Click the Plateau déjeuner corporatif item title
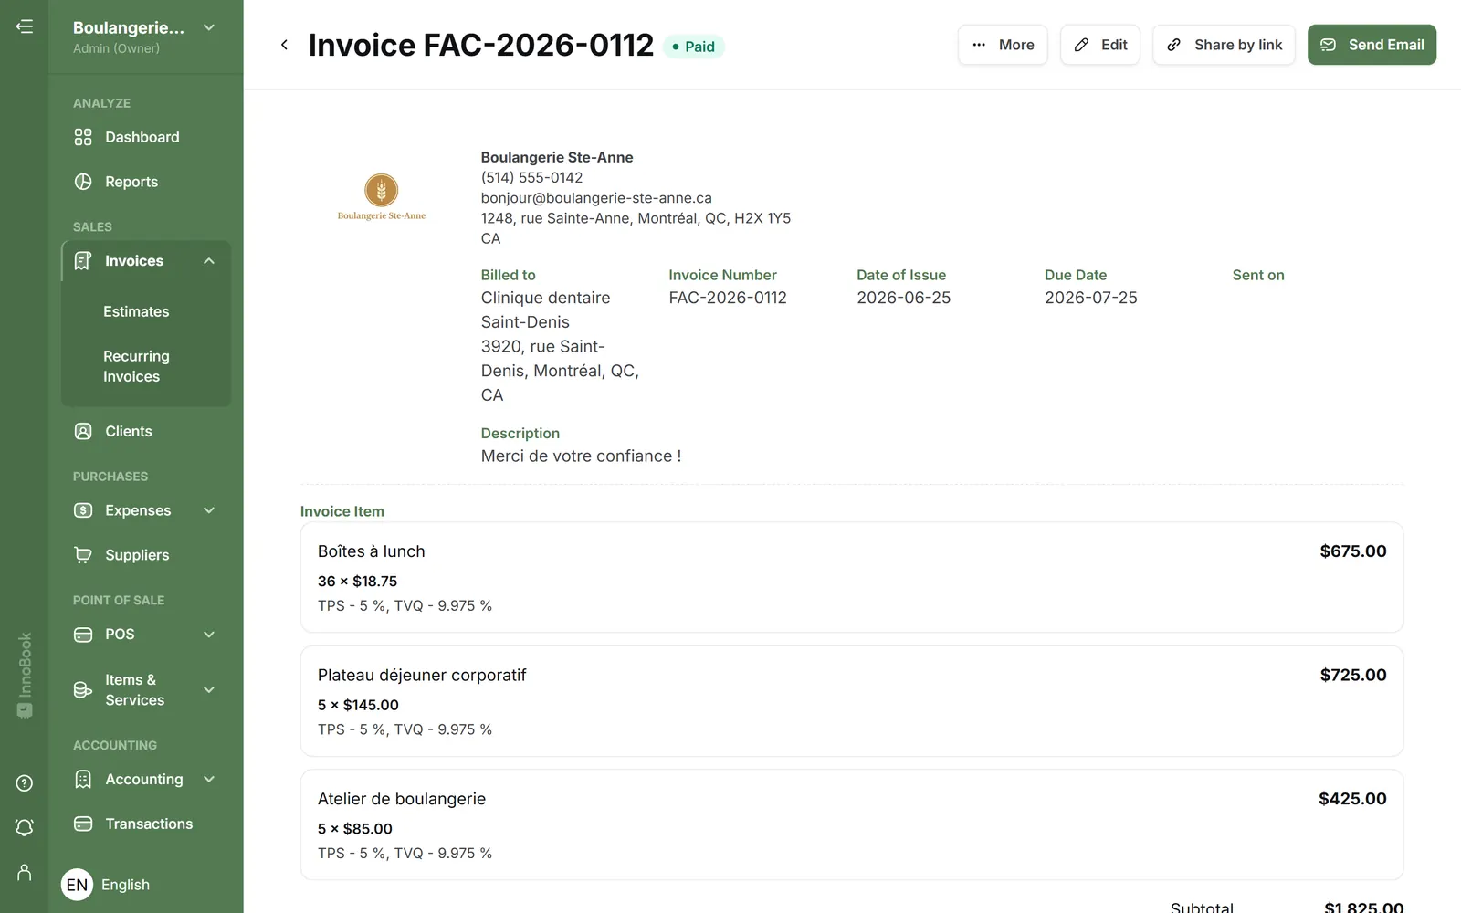1461x913 pixels. coord(422,675)
